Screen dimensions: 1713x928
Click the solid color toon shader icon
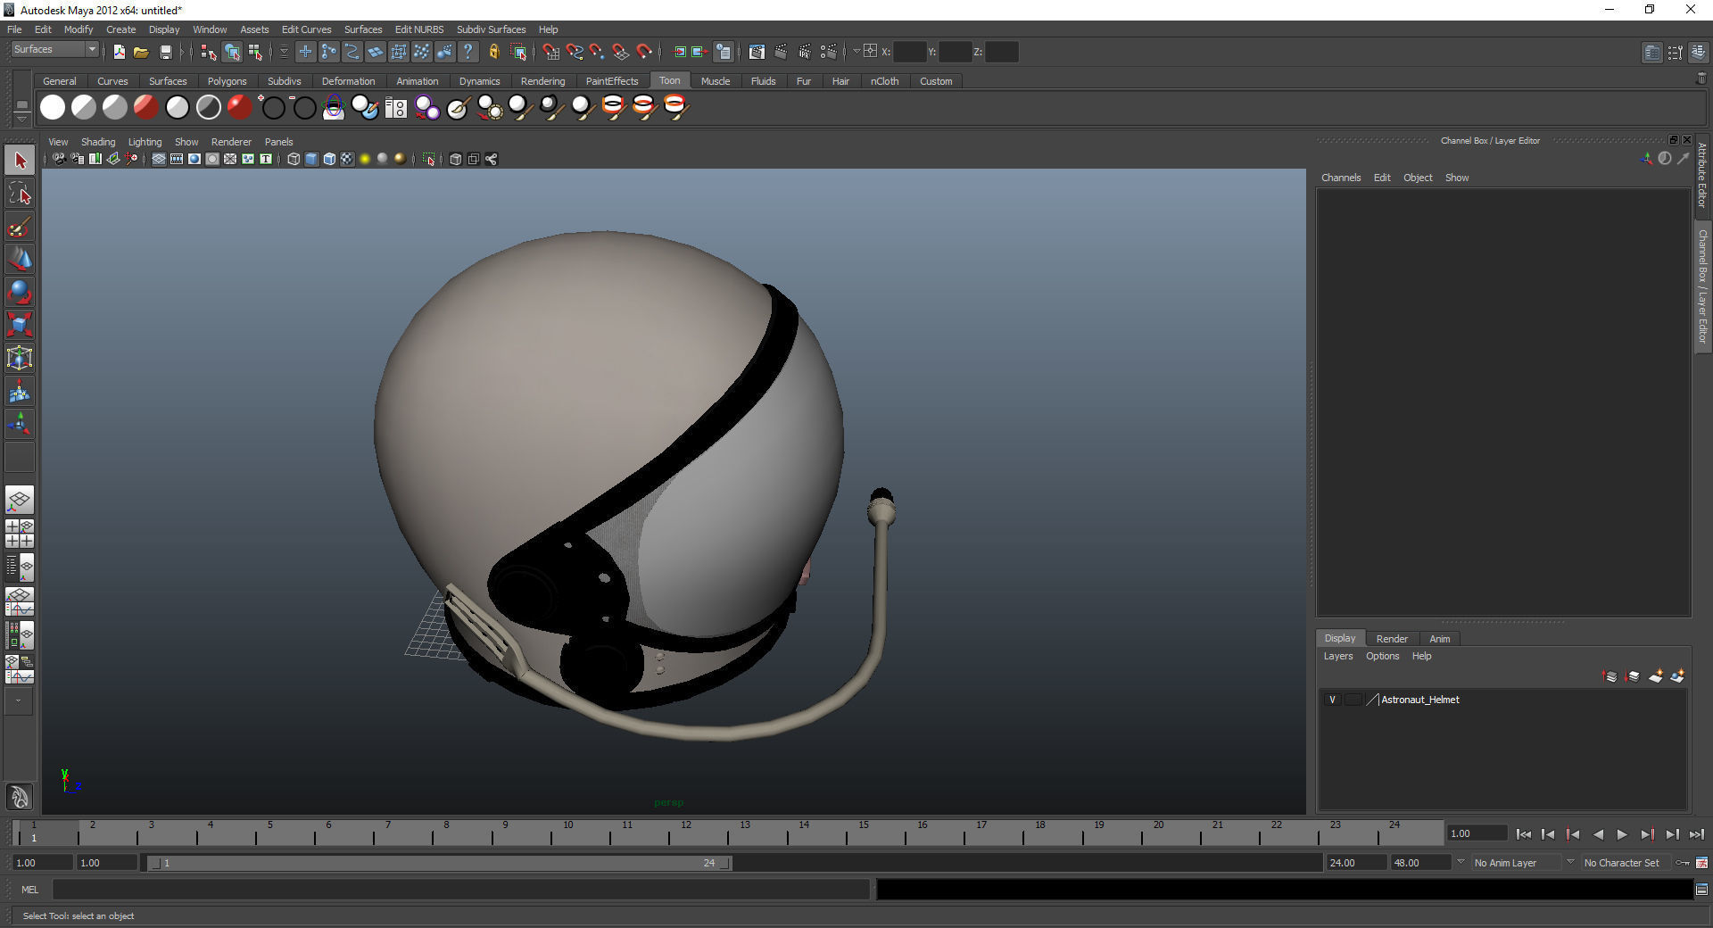53,108
